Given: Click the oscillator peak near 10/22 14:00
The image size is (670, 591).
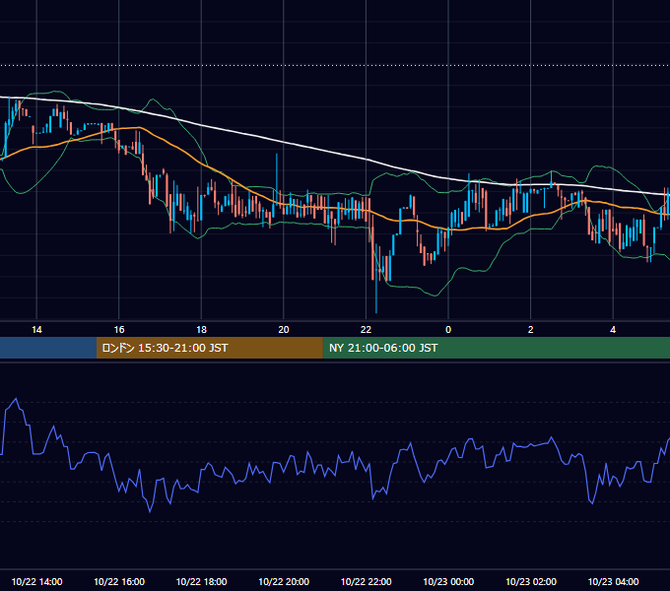Looking at the screenshot, I should [16, 399].
